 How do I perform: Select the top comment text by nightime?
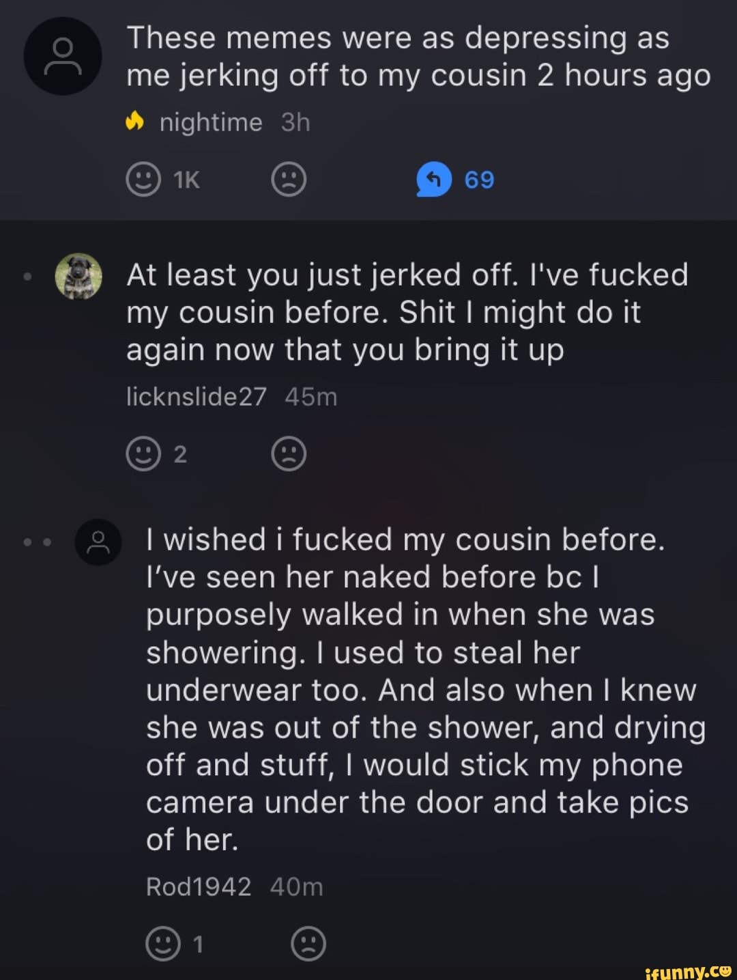(418, 57)
